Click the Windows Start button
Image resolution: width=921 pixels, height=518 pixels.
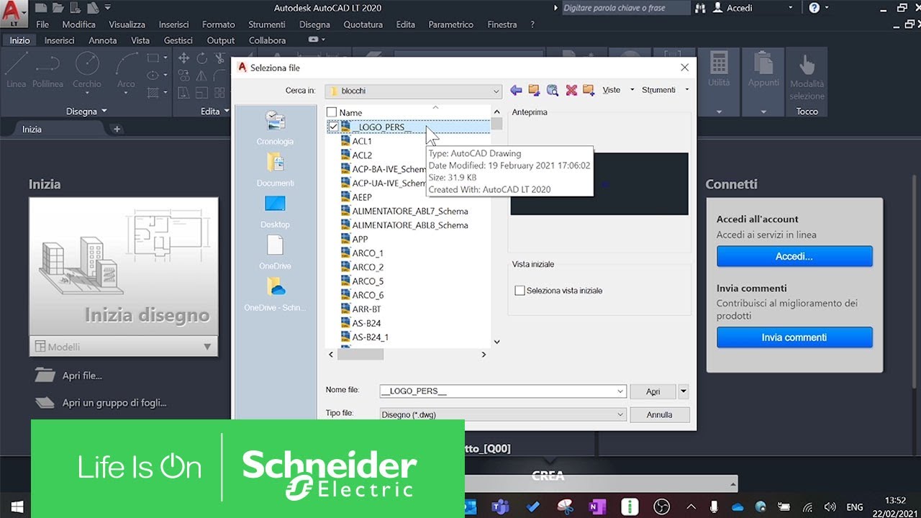click(16, 506)
